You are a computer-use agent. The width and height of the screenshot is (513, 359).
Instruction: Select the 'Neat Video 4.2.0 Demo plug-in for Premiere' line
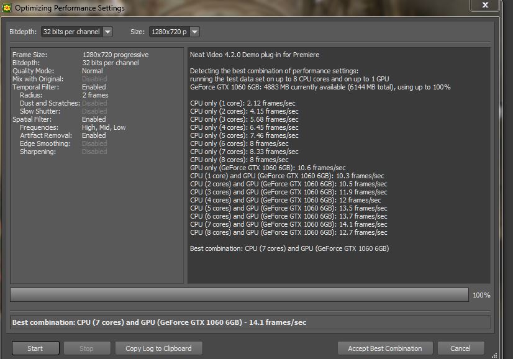(255, 55)
